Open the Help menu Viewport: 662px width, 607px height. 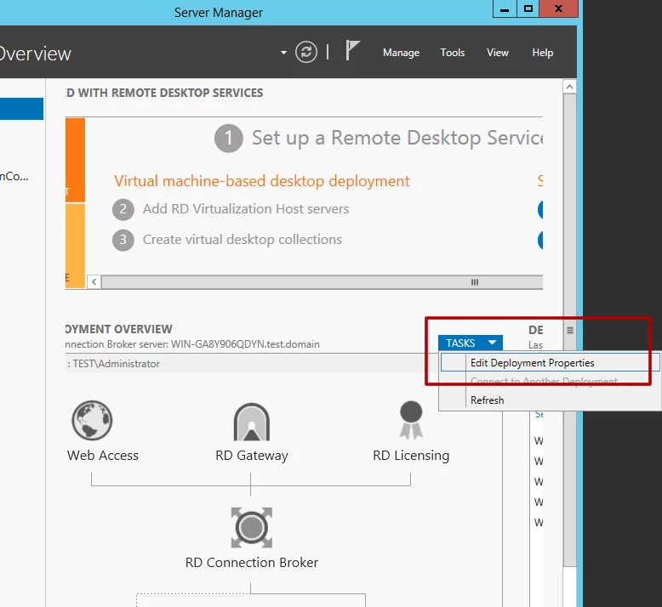543,53
